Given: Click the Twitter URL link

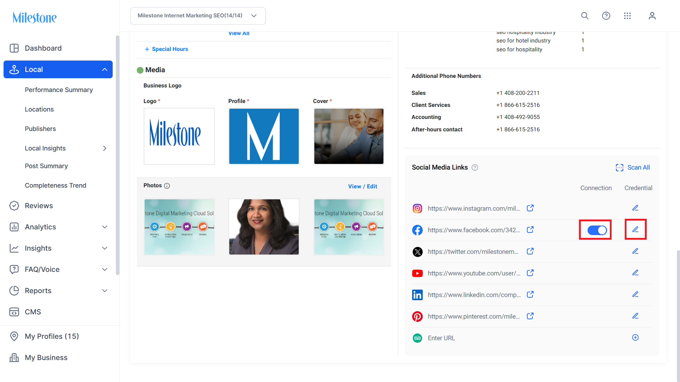Looking at the screenshot, I should click(x=473, y=252).
